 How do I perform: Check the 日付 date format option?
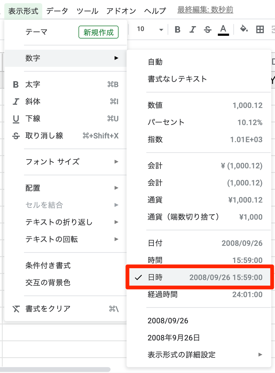pos(154,243)
